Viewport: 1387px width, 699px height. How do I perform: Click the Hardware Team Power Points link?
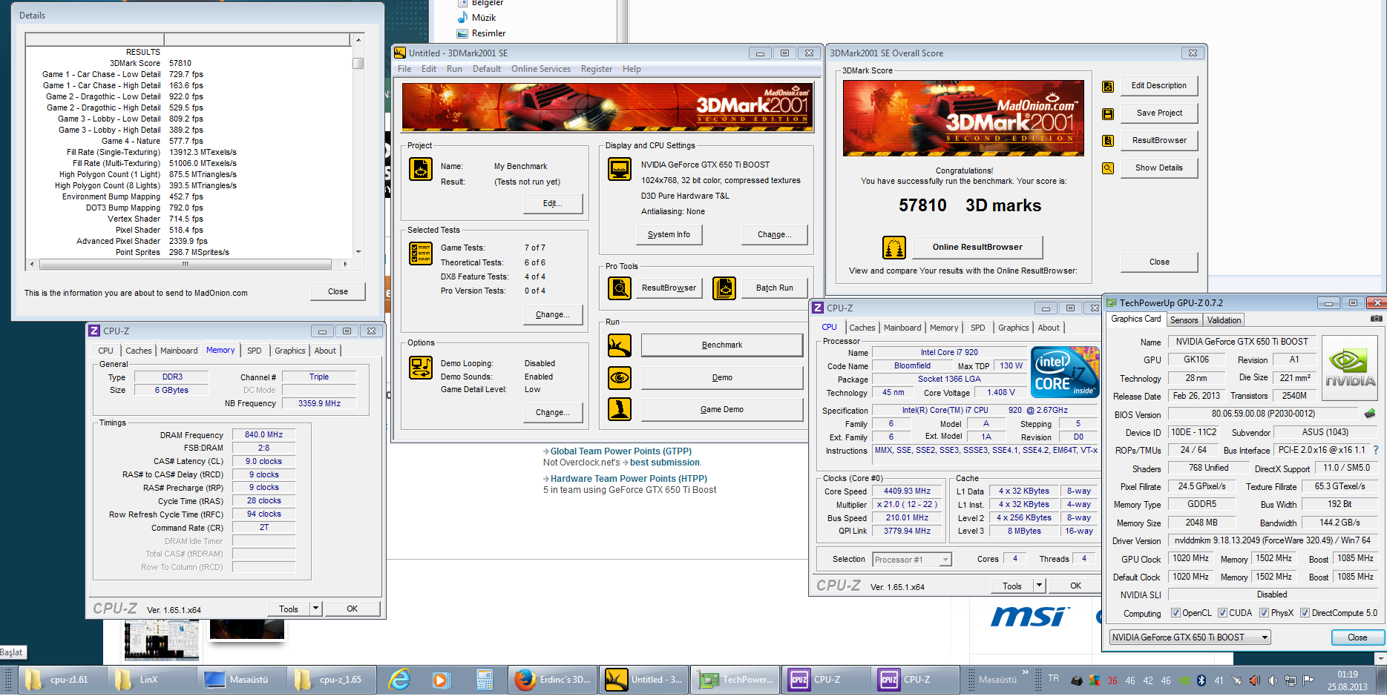629,479
